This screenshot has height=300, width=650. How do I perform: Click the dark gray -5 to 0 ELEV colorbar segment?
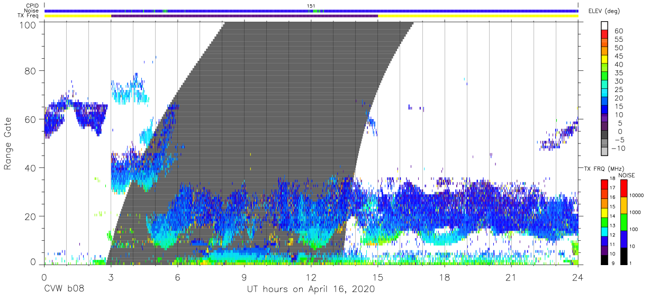pos(604,135)
